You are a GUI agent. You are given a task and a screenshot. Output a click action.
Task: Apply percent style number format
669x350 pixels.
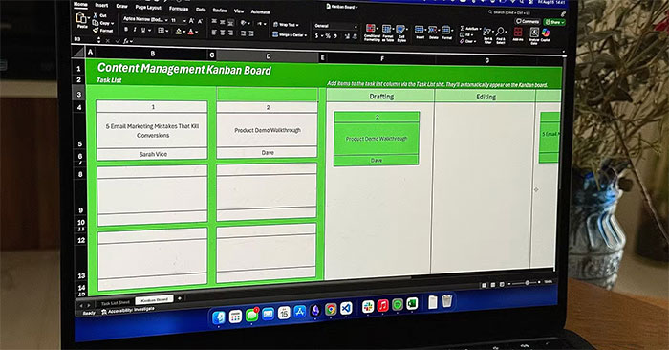328,36
